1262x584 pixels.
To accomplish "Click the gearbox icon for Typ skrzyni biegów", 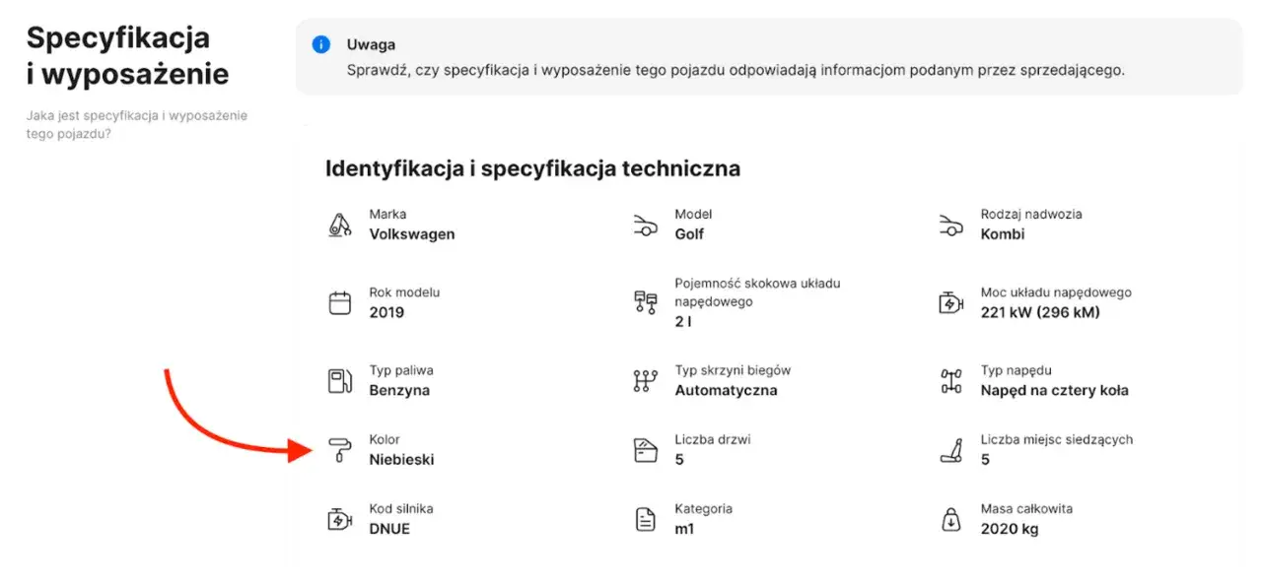I will click(x=647, y=381).
